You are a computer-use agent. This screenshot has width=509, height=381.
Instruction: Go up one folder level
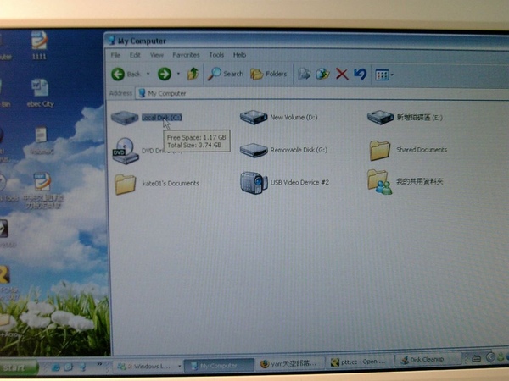click(193, 75)
